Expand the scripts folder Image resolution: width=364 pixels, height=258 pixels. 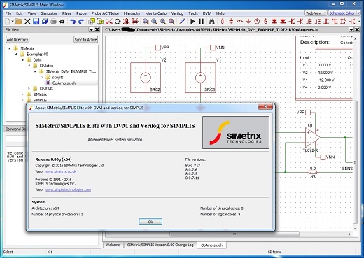(42, 77)
